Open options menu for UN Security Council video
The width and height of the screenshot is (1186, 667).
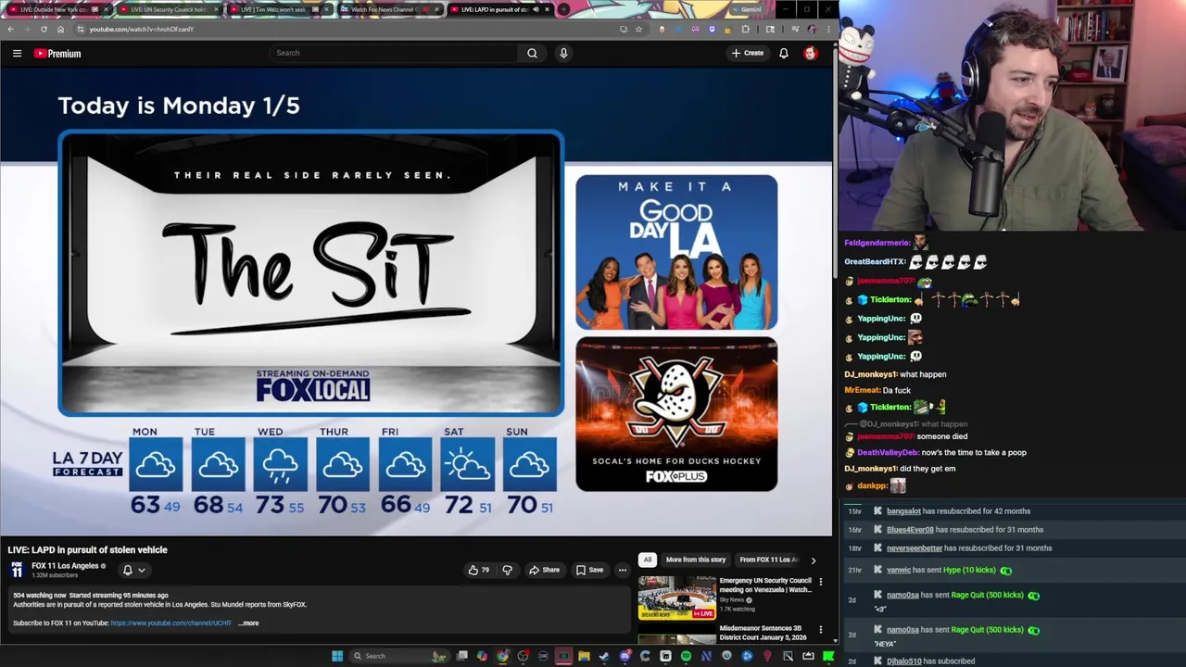820,582
